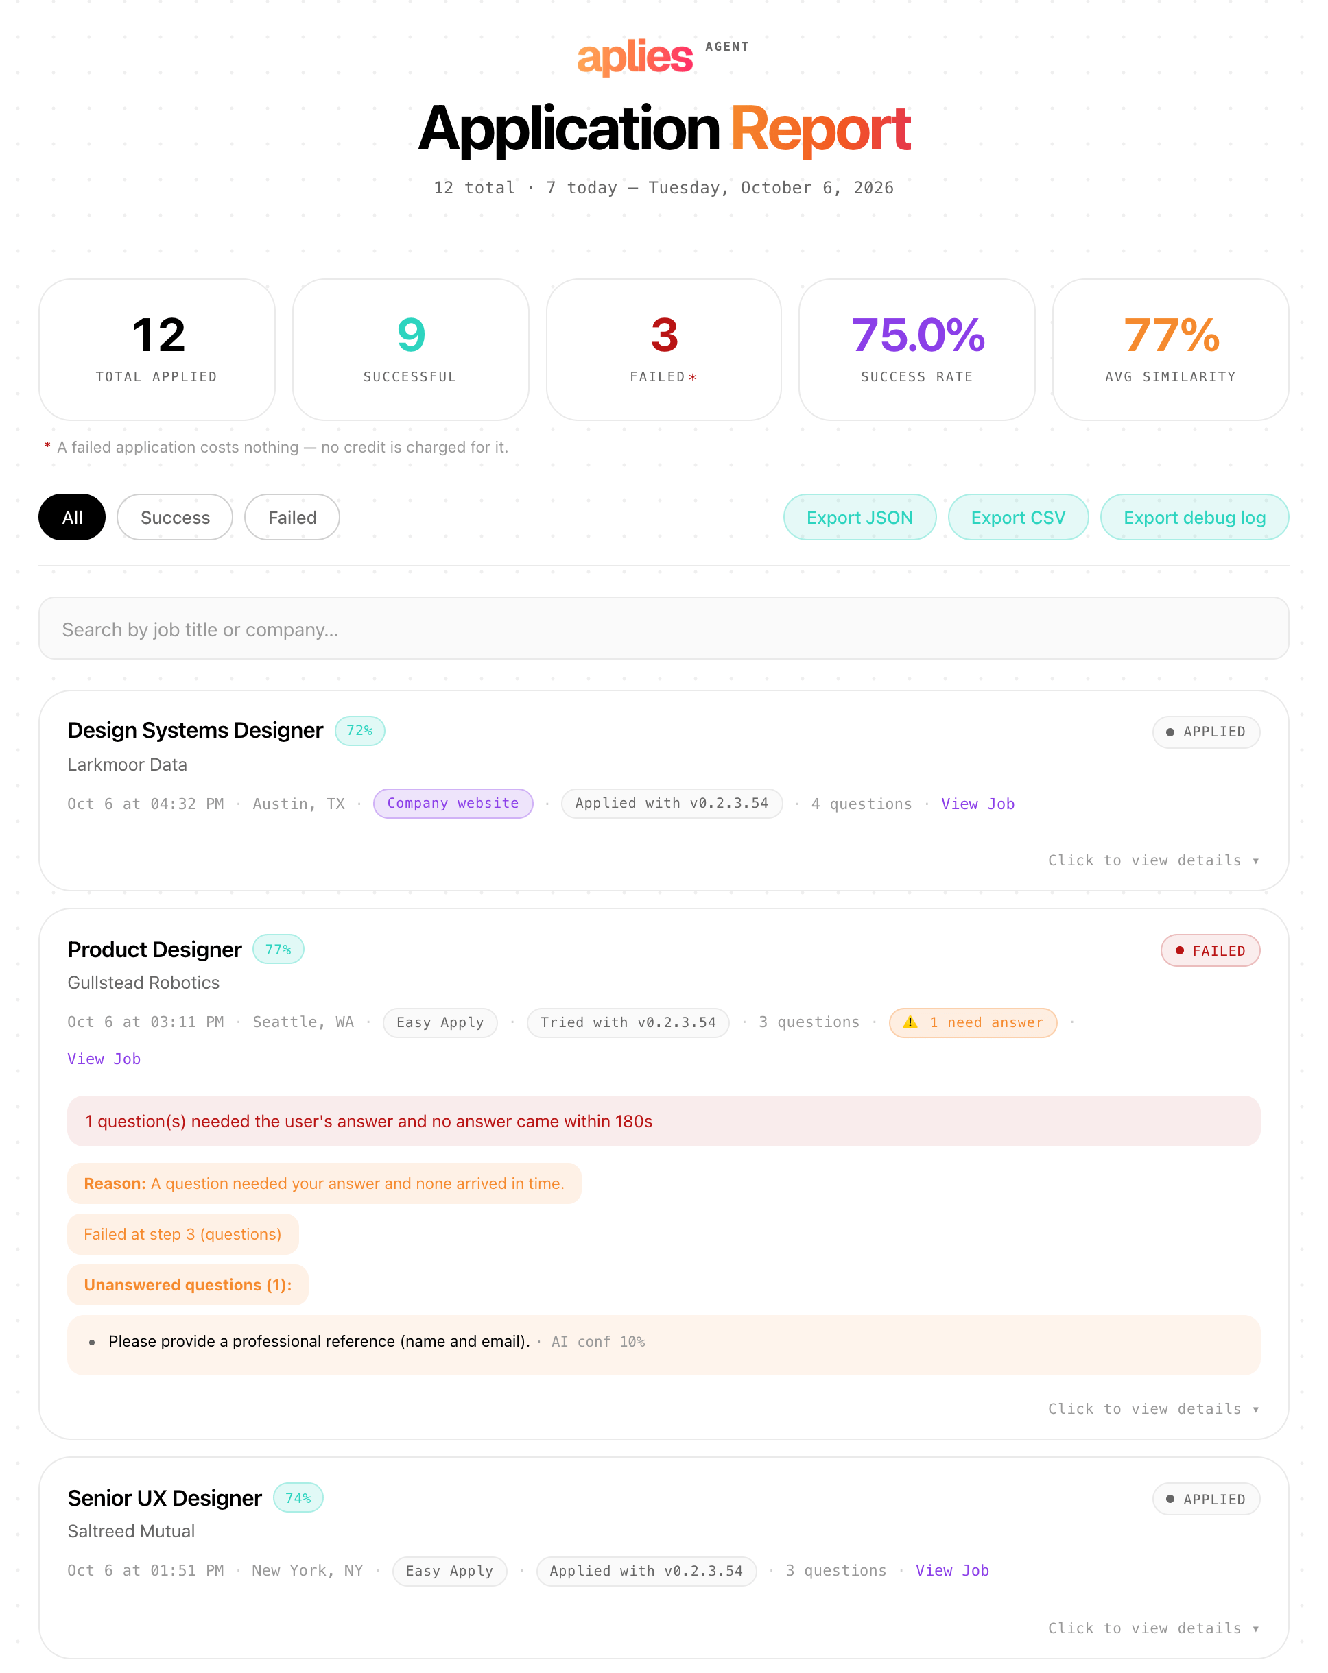Click Design Systems Designer job title
1328x1673 pixels.
click(x=195, y=730)
